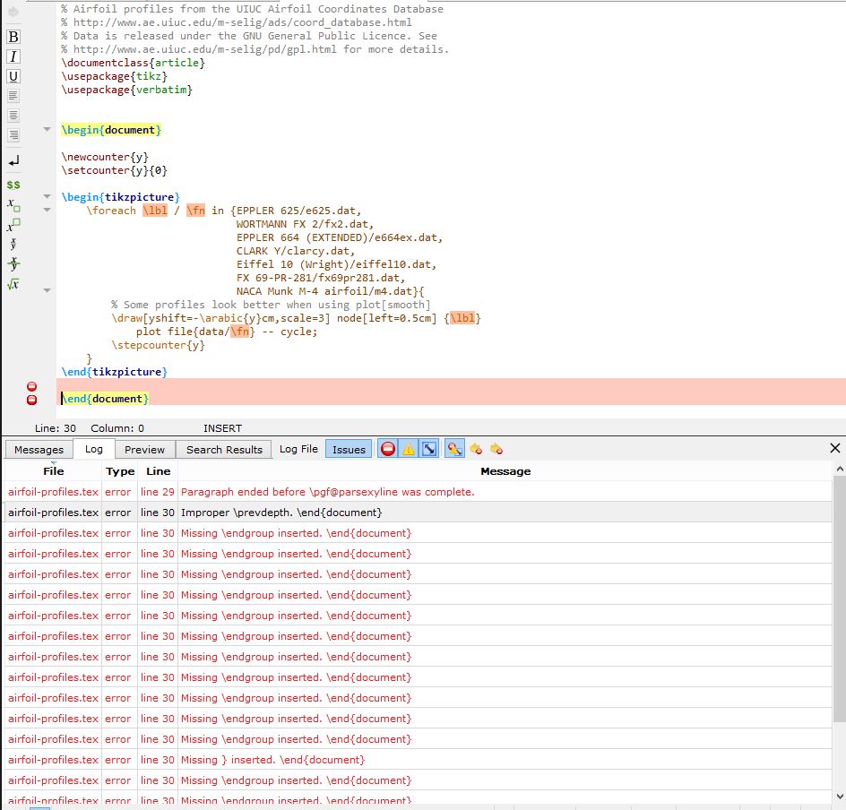Toggle showing warnings in the issues list
Screen dimensions: 846x810
click(x=409, y=449)
